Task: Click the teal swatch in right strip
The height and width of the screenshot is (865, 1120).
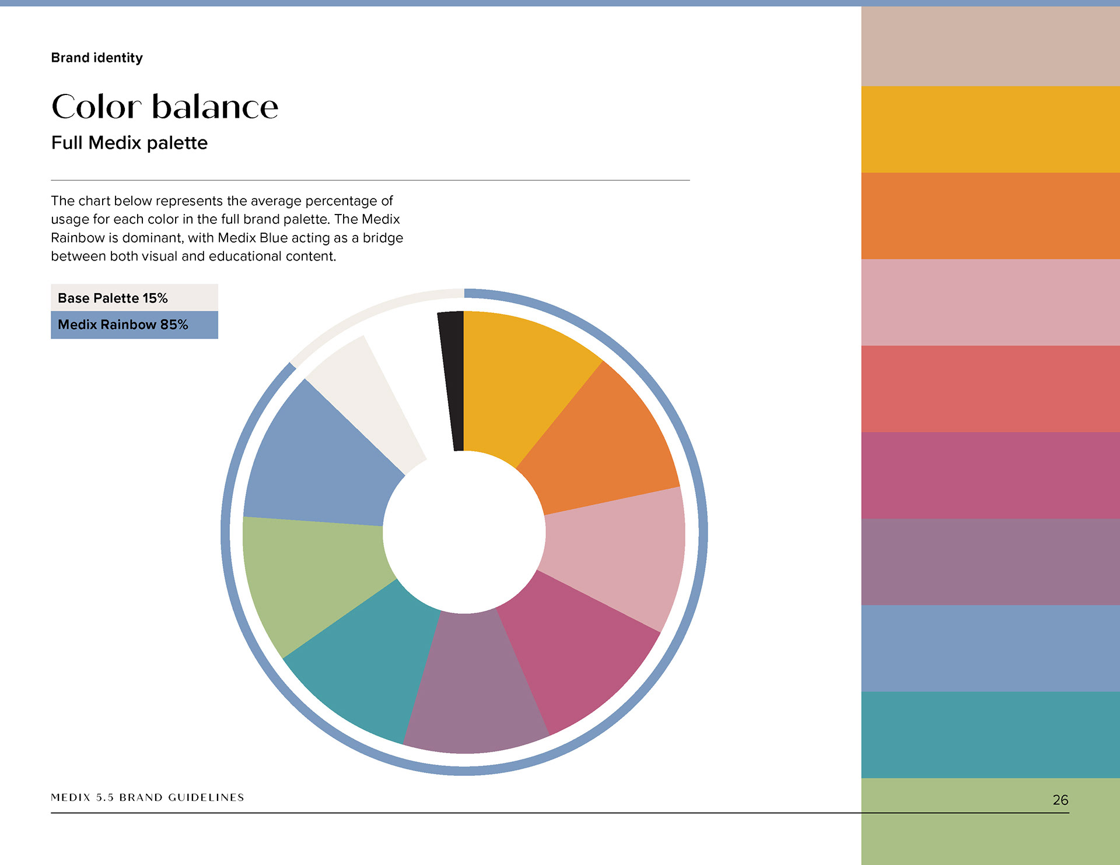Action: 990,734
